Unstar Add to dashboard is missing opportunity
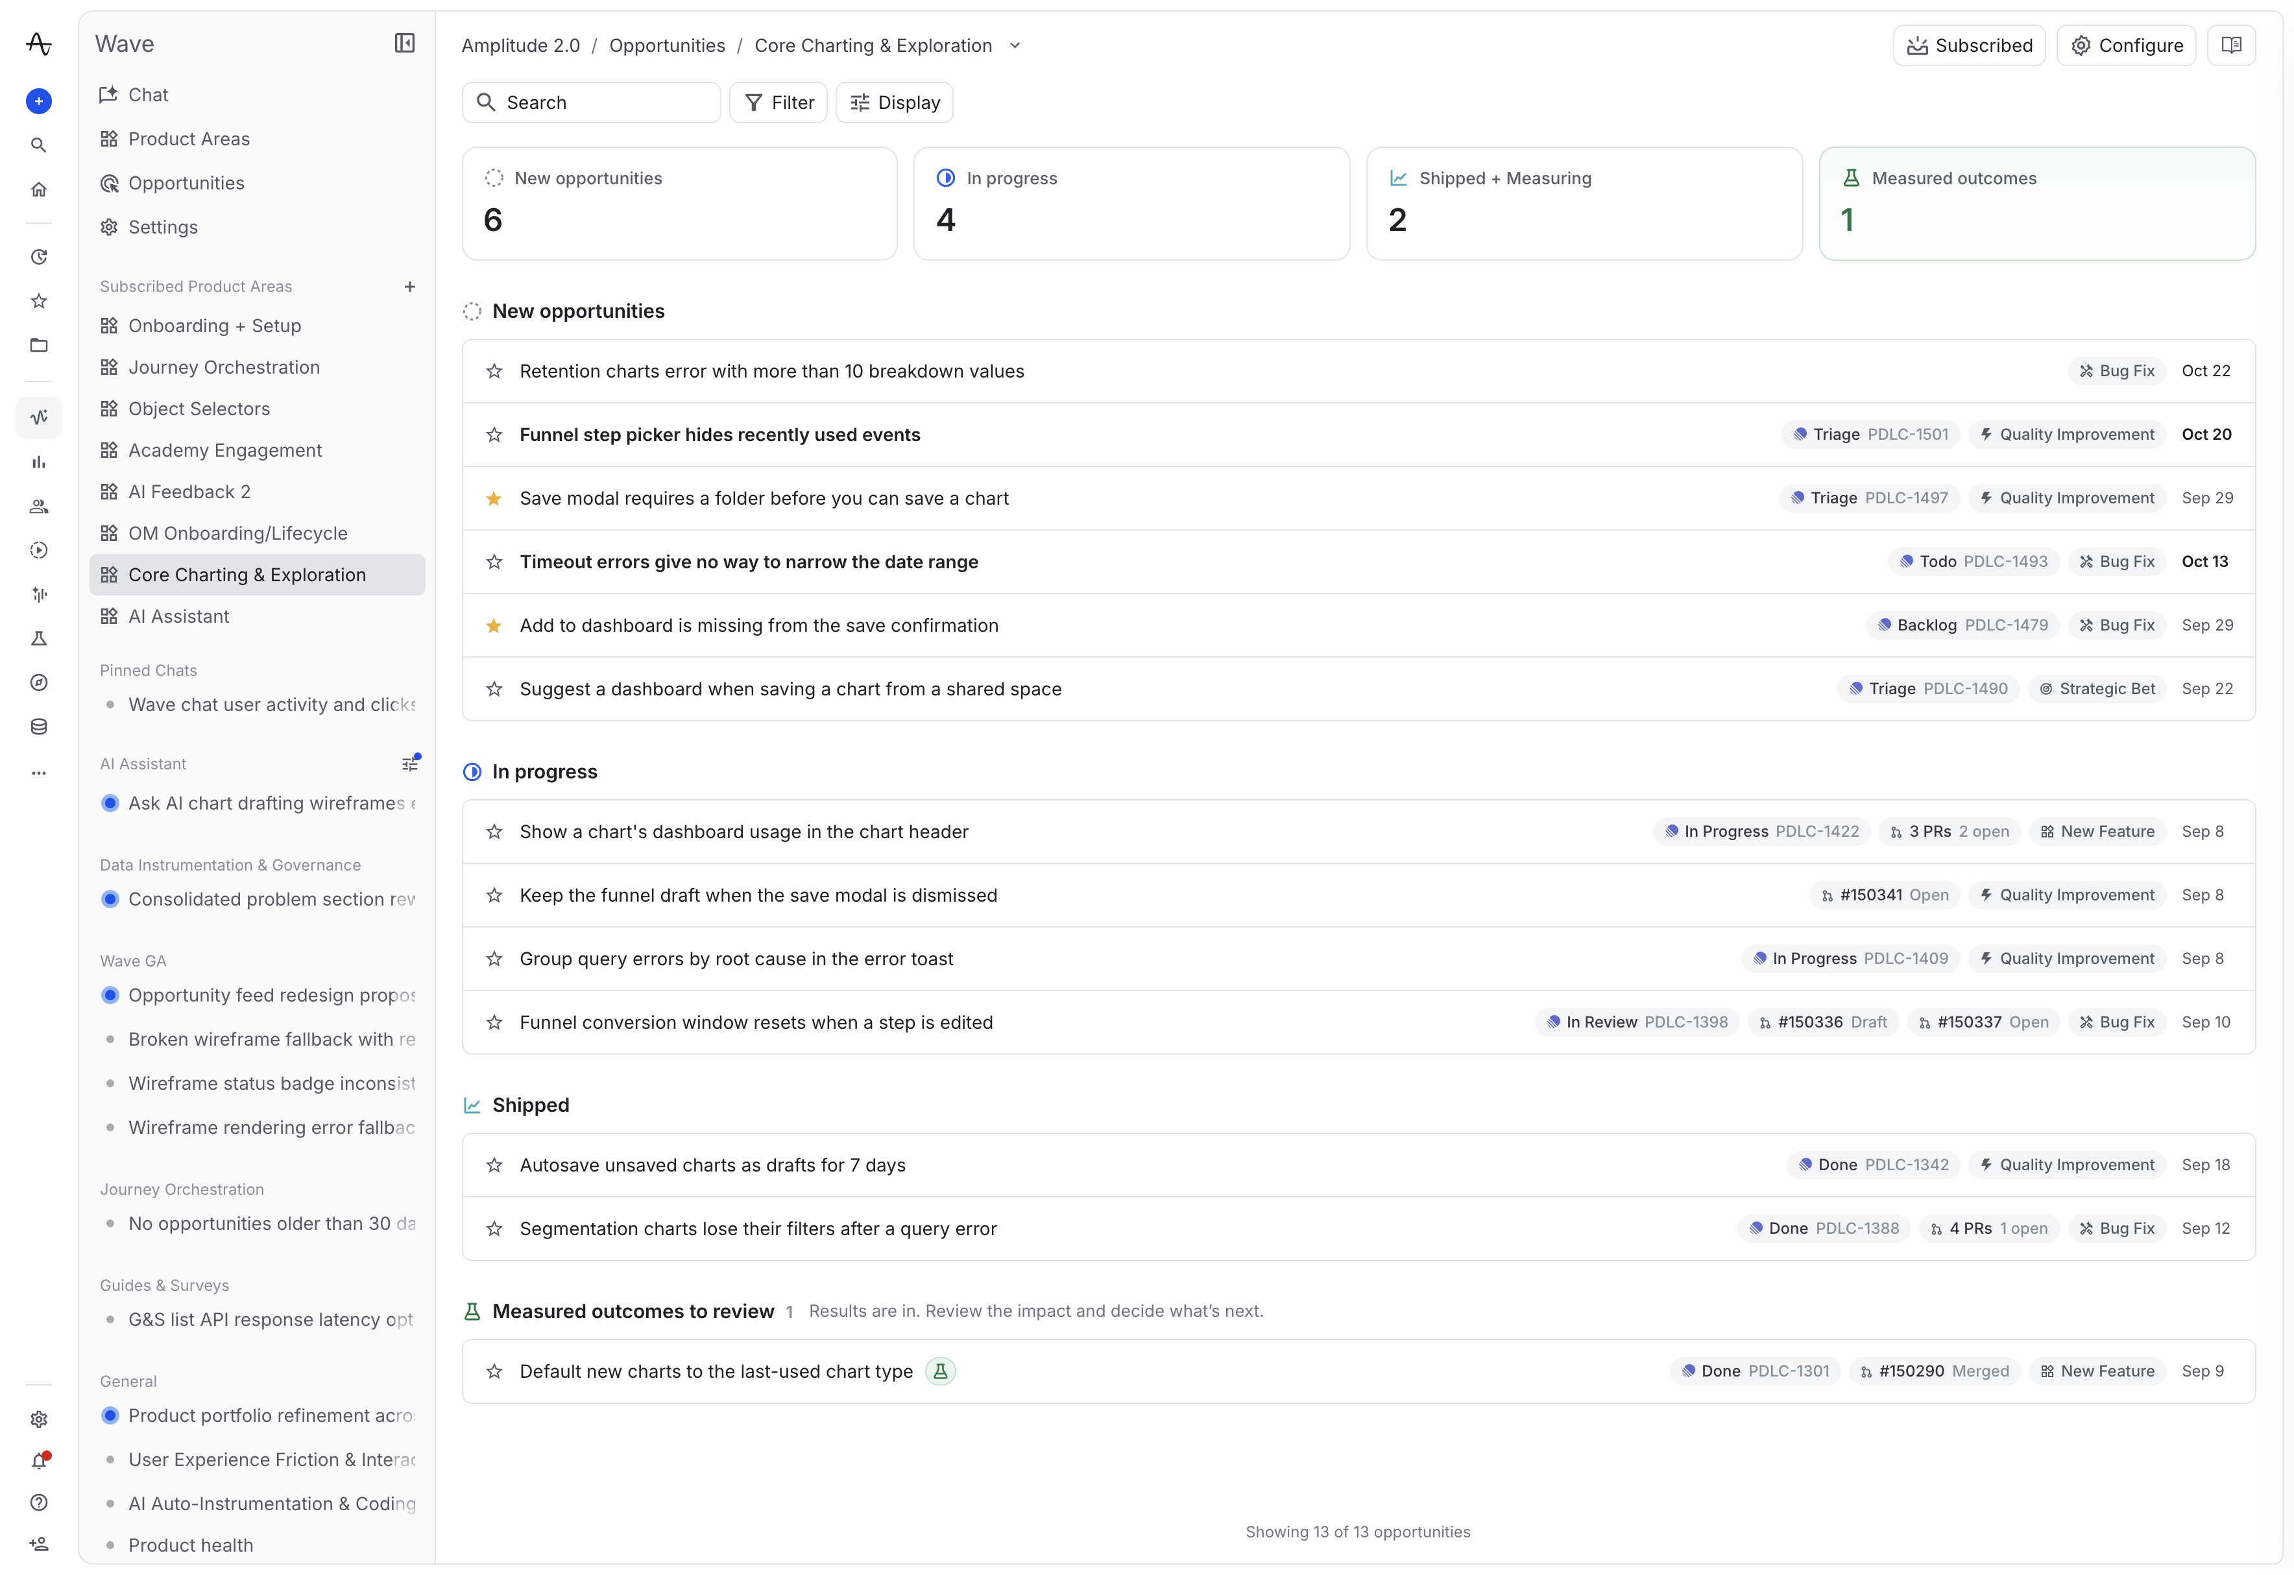Viewport: 2294px width, 1575px height. point(494,627)
